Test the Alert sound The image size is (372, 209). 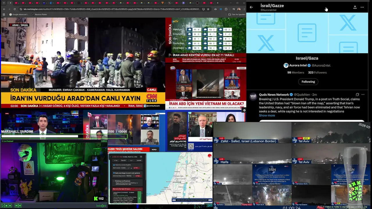point(136,168)
